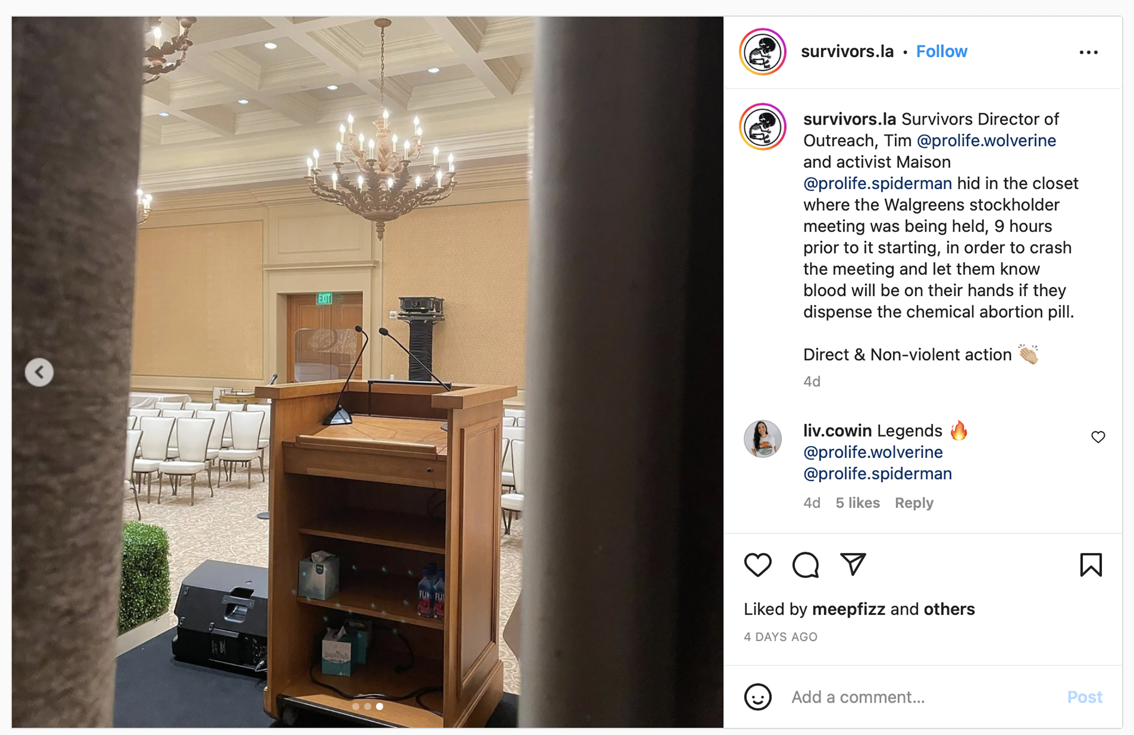The width and height of the screenshot is (1134, 735).
Task: Open meepfizz's profile from likes line
Action: 848,609
